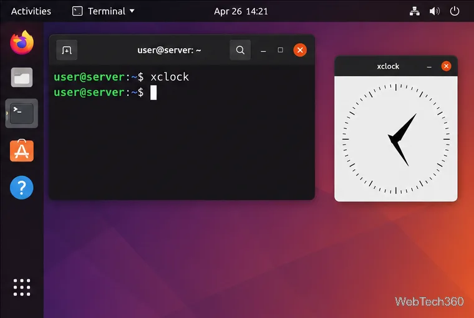Screen dimensions: 474x318
Task: Click the user@server: ~ window title
Action: pyautogui.click(x=169, y=50)
